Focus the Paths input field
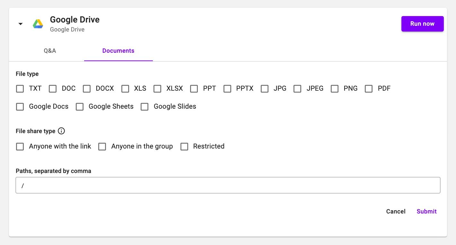Screen dimensions: 456x245 (x=228, y=185)
